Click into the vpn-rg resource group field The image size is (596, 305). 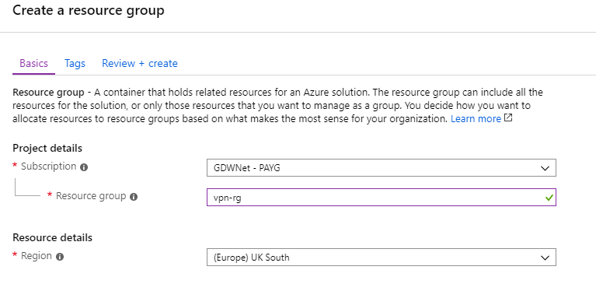[382, 198]
